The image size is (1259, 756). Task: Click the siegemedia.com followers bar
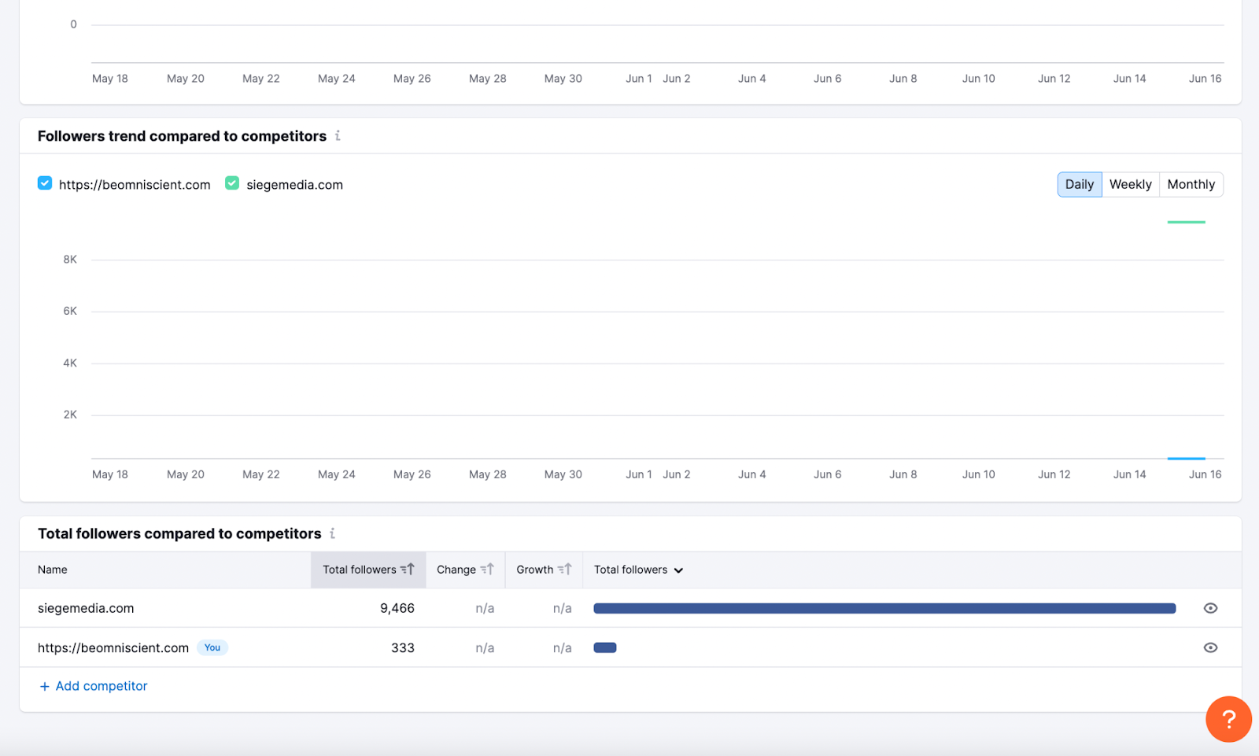(x=884, y=608)
